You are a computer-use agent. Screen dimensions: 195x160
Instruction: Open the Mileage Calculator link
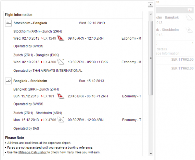tap(32, 152)
